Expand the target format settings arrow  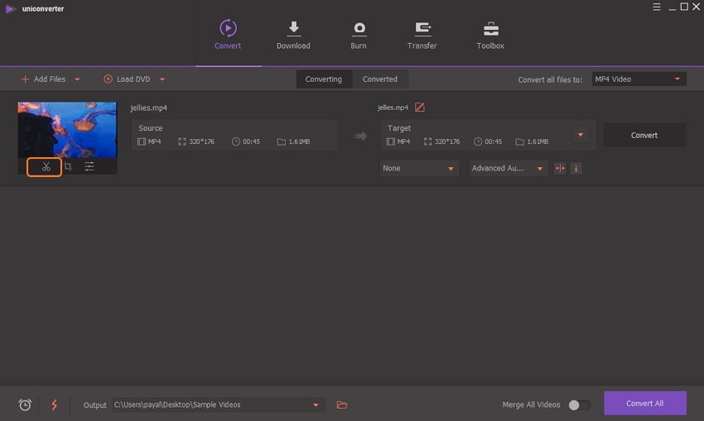(x=581, y=135)
